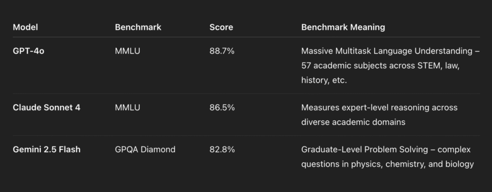Click the Benchmark Meaning column header
Viewport: 492px width, 192px height.
343,27
